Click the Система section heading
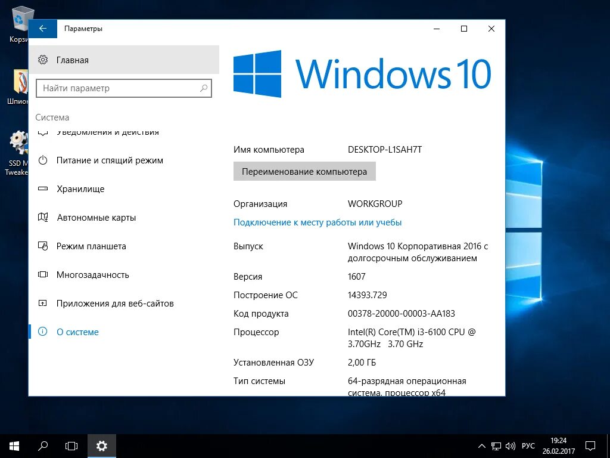 coord(52,117)
